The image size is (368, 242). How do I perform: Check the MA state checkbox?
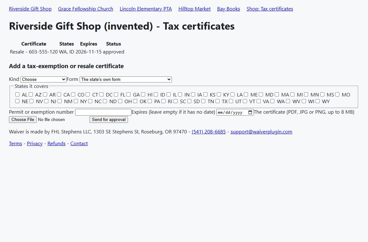pyautogui.click(x=277, y=94)
